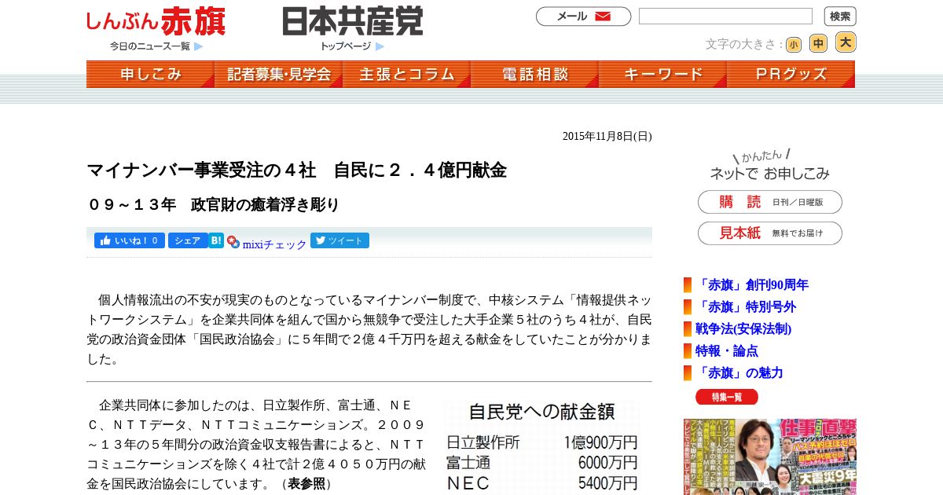The image size is (943, 495).
Task: Click the red 特集一覧 button
Action: click(x=727, y=397)
